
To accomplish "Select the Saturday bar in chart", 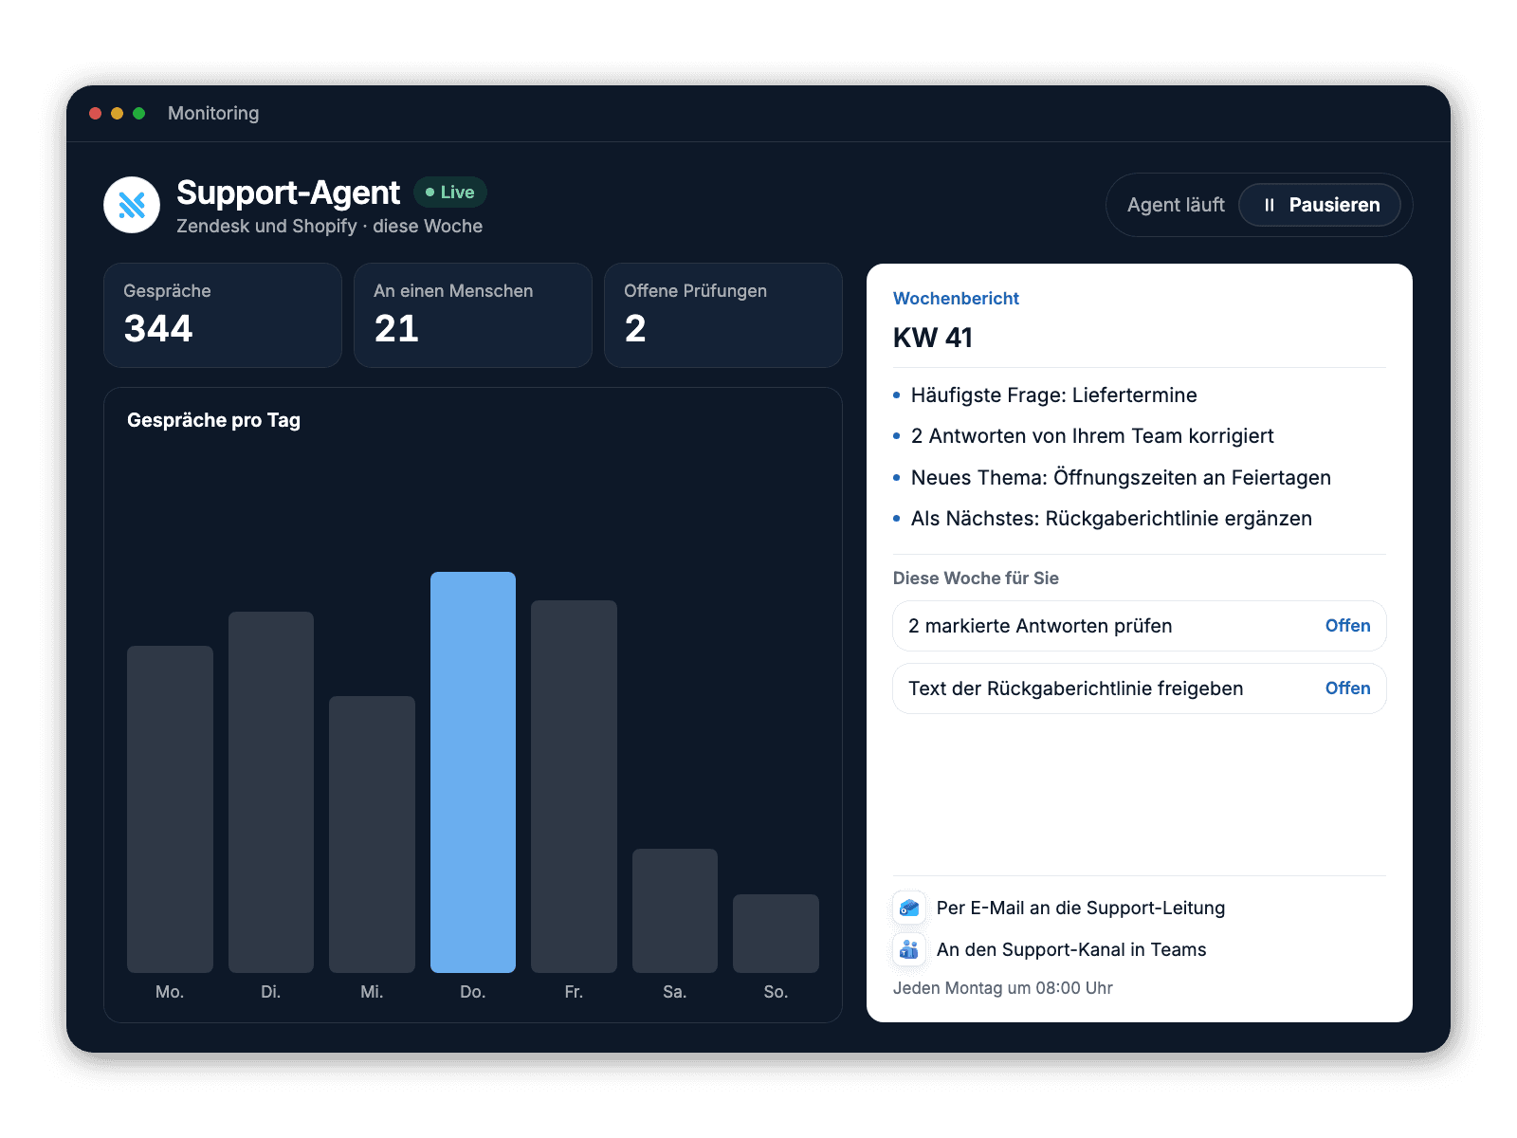I will [x=675, y=910].
